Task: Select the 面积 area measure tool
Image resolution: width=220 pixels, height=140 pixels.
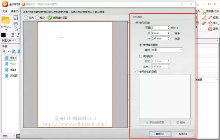Action: point(213,29)
